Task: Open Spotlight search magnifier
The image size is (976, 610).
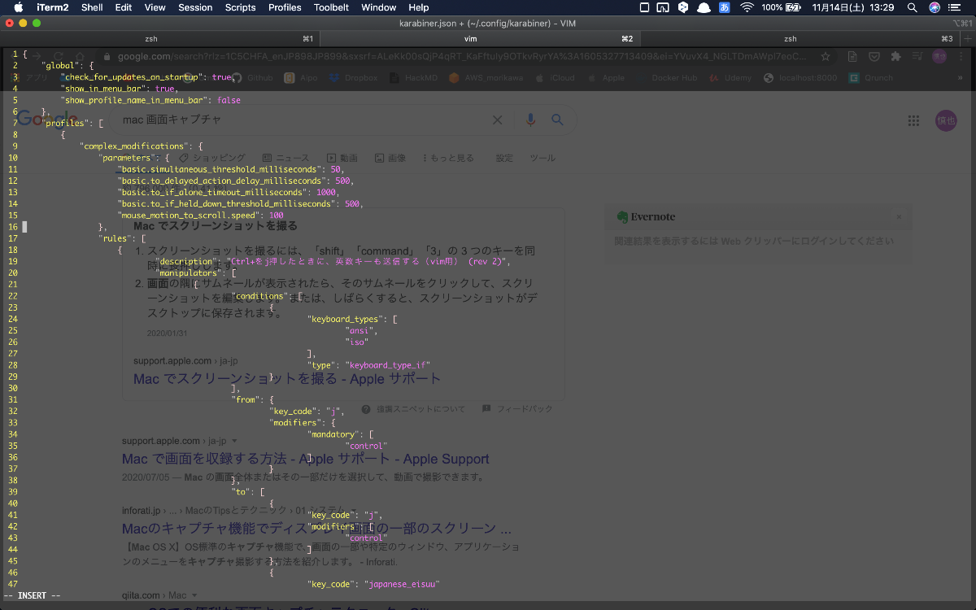Action: (913, 7)
